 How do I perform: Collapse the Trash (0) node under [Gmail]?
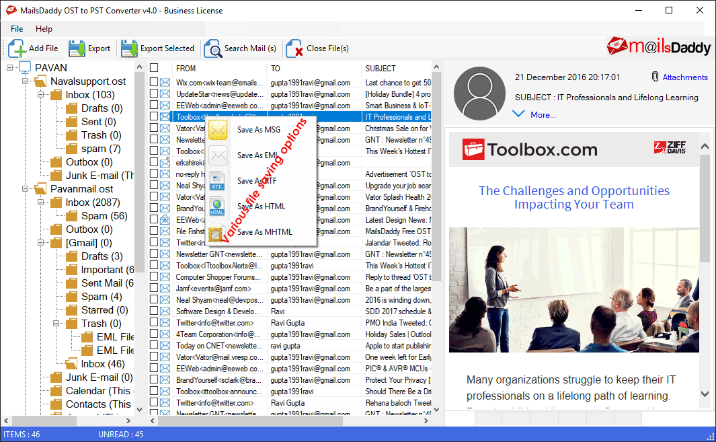[56, 323]
